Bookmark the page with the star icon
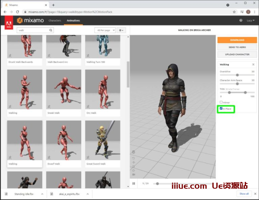Screen dimensions: 259x200 coord(234,12)
